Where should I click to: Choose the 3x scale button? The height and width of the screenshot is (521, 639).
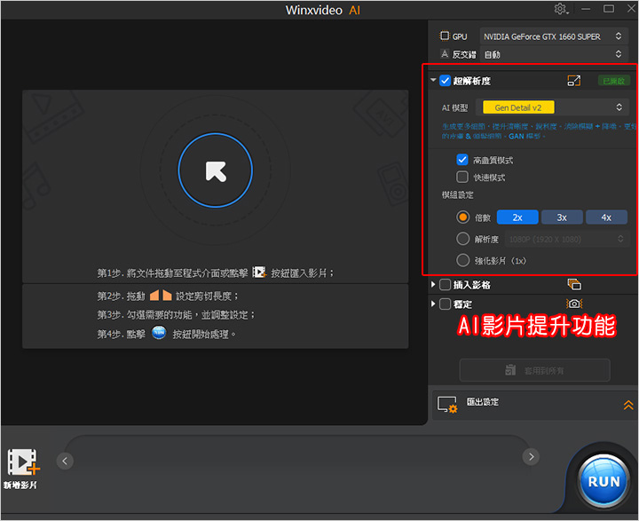click(562, 217)
